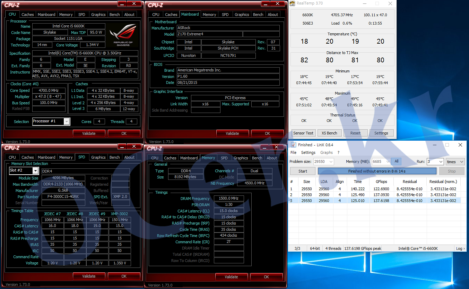
Task: Open the Graphs menu in LinX
Action: 327,152
